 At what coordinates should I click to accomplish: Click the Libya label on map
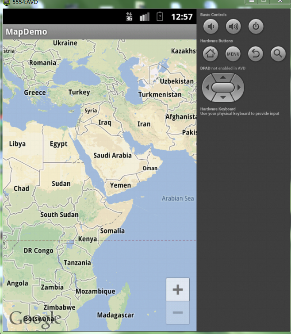[17, 144]
